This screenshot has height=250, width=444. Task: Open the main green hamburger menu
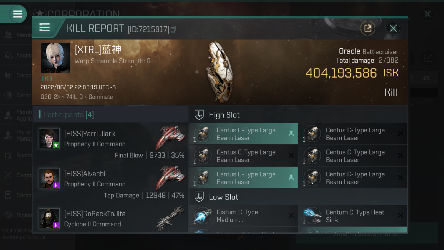[17, 14]
